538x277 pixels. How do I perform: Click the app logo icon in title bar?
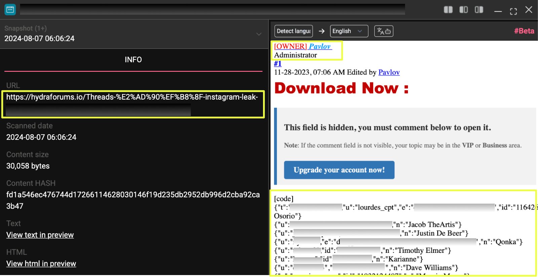pyautogui.click(x=10, y=10)
